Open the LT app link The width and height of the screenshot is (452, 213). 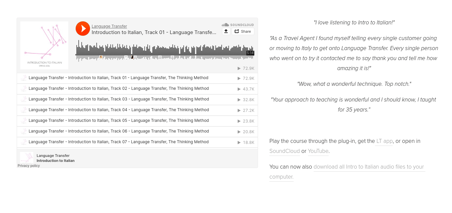(384, 141)
